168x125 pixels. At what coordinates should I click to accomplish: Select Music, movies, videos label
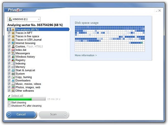click(29, 84)
